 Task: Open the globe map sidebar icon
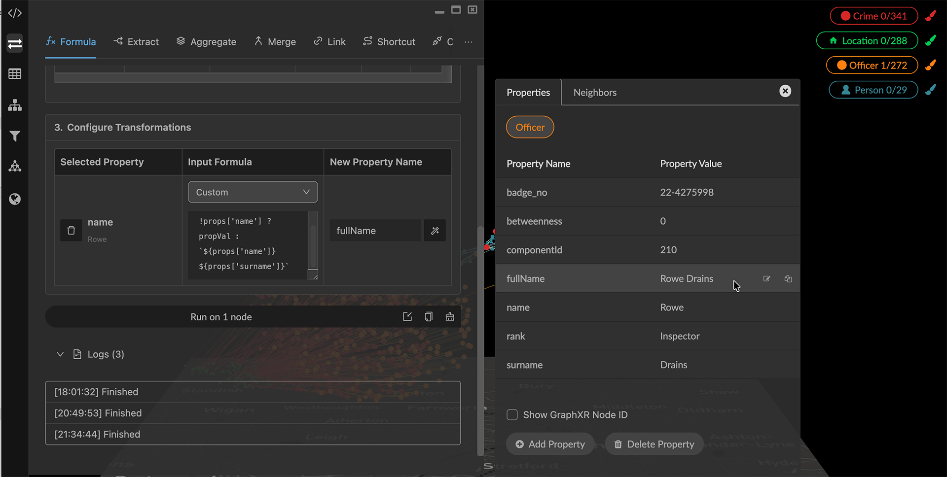pyautogui.click(x=15, y=199)
